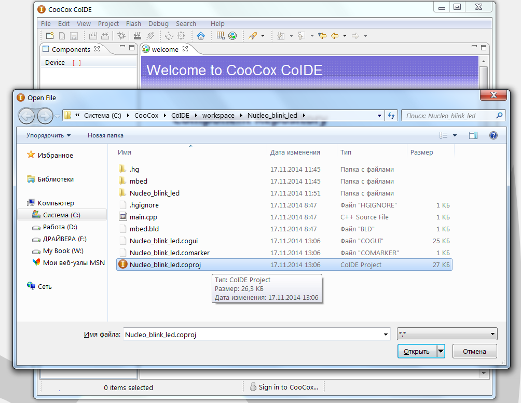Click the Open Document toolbar icon
The image size is (521, 403).
[x=62, y=35]
